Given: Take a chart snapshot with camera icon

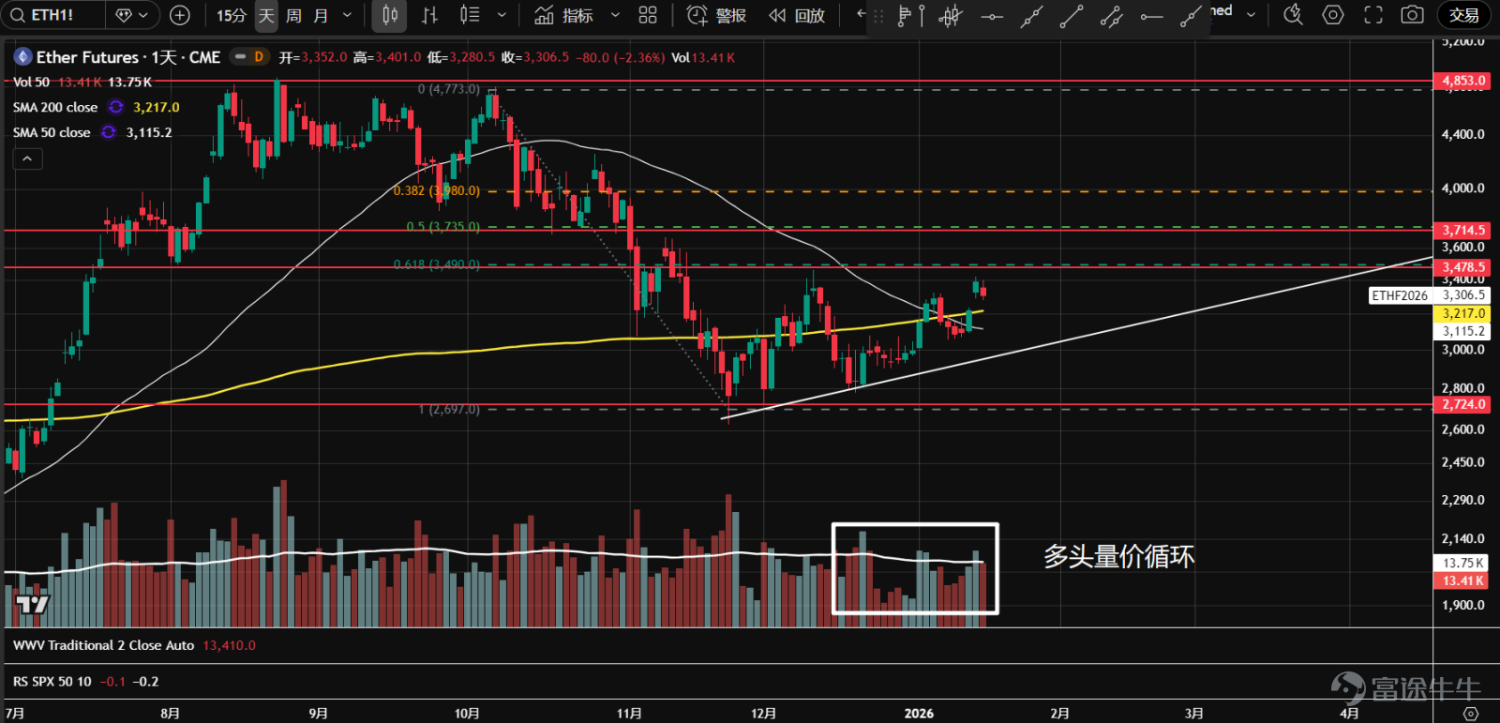Looking at the screenshot, I should [x=1412, y=15].
